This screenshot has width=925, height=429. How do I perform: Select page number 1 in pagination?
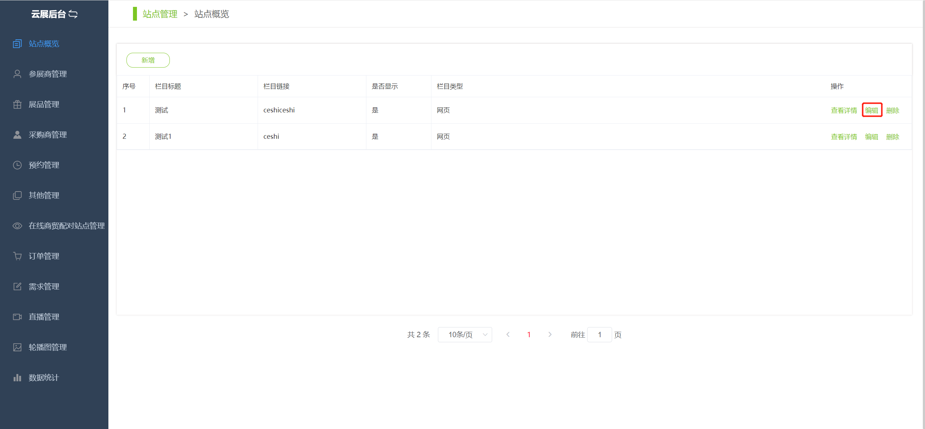pos(529,335)
